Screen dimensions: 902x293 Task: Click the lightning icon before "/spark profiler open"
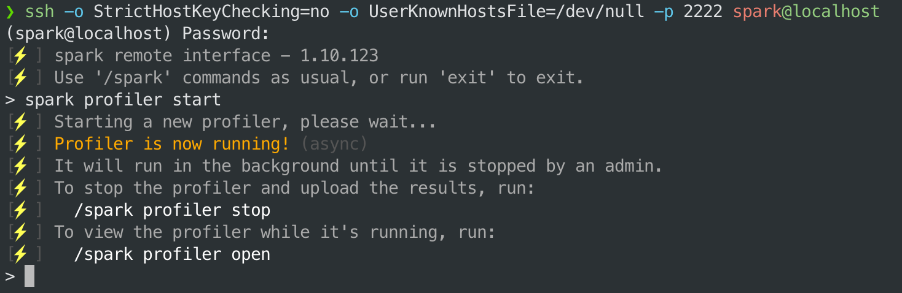click(x=20, y=254)
